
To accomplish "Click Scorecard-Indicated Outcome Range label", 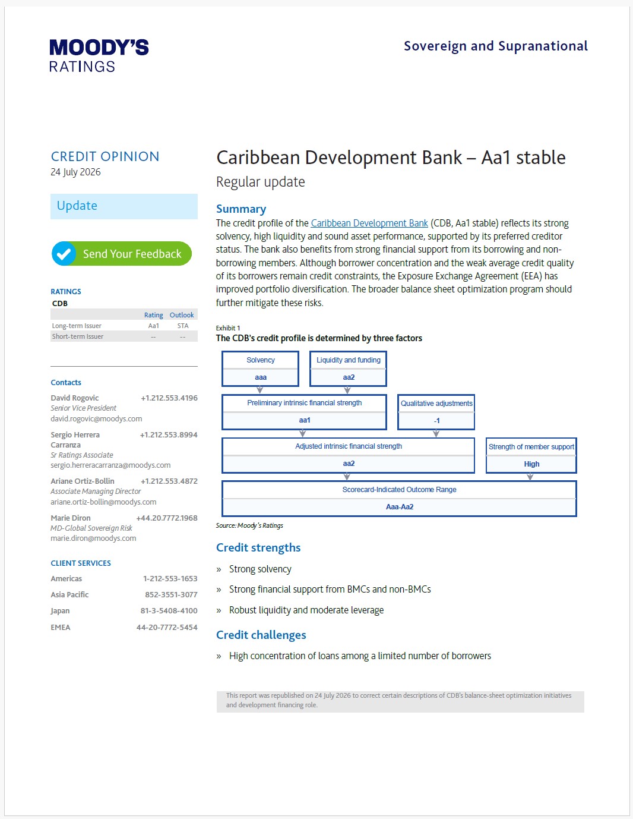I will click(x=399, y=490).
